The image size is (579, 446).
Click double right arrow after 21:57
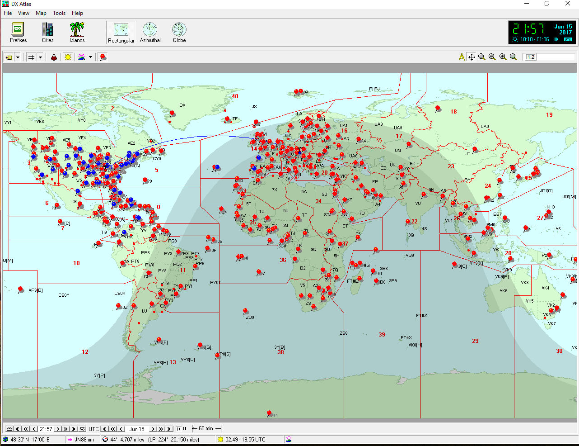coord(65,429)
